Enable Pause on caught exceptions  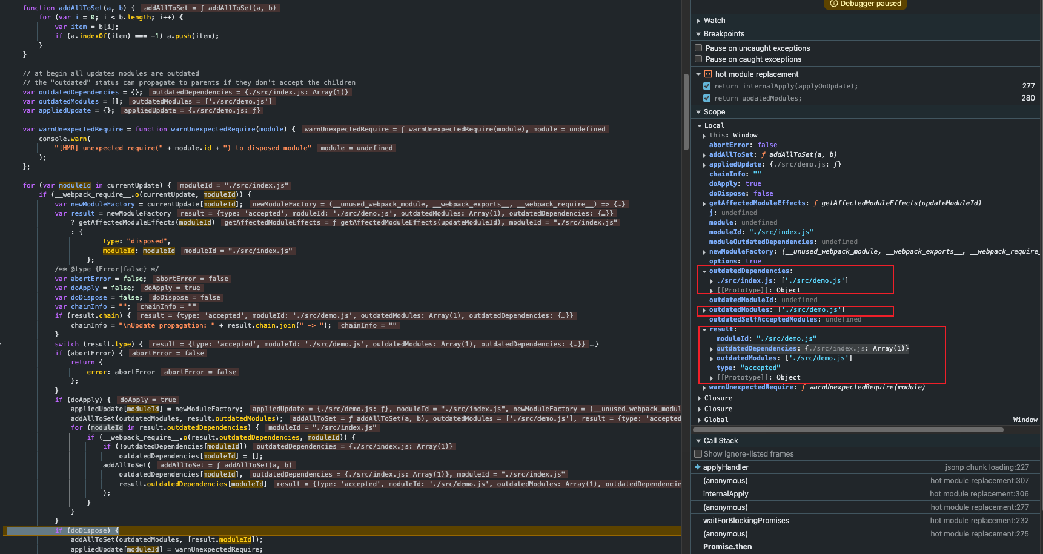(x=698, y=59)
